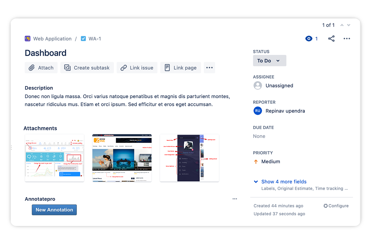Go to next issue arrow
Screen dimensions: 371x245
(x=349, y=25)
